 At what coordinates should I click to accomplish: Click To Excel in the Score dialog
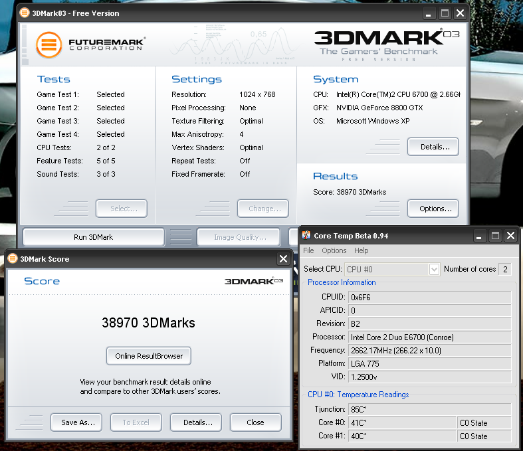(136, 422)
